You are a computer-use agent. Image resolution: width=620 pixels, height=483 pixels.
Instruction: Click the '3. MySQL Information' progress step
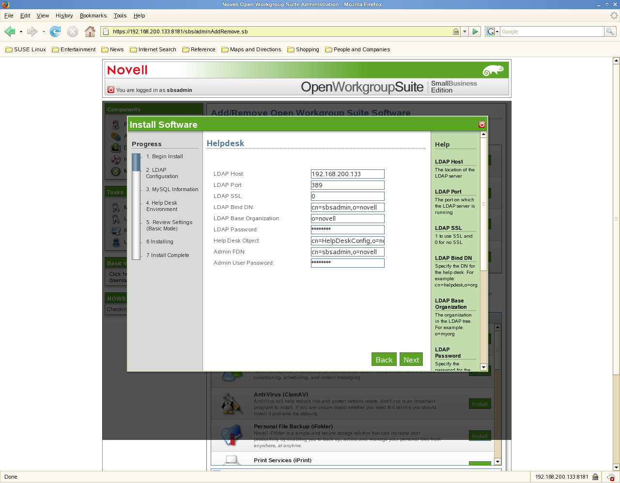(x=172, y=190)
